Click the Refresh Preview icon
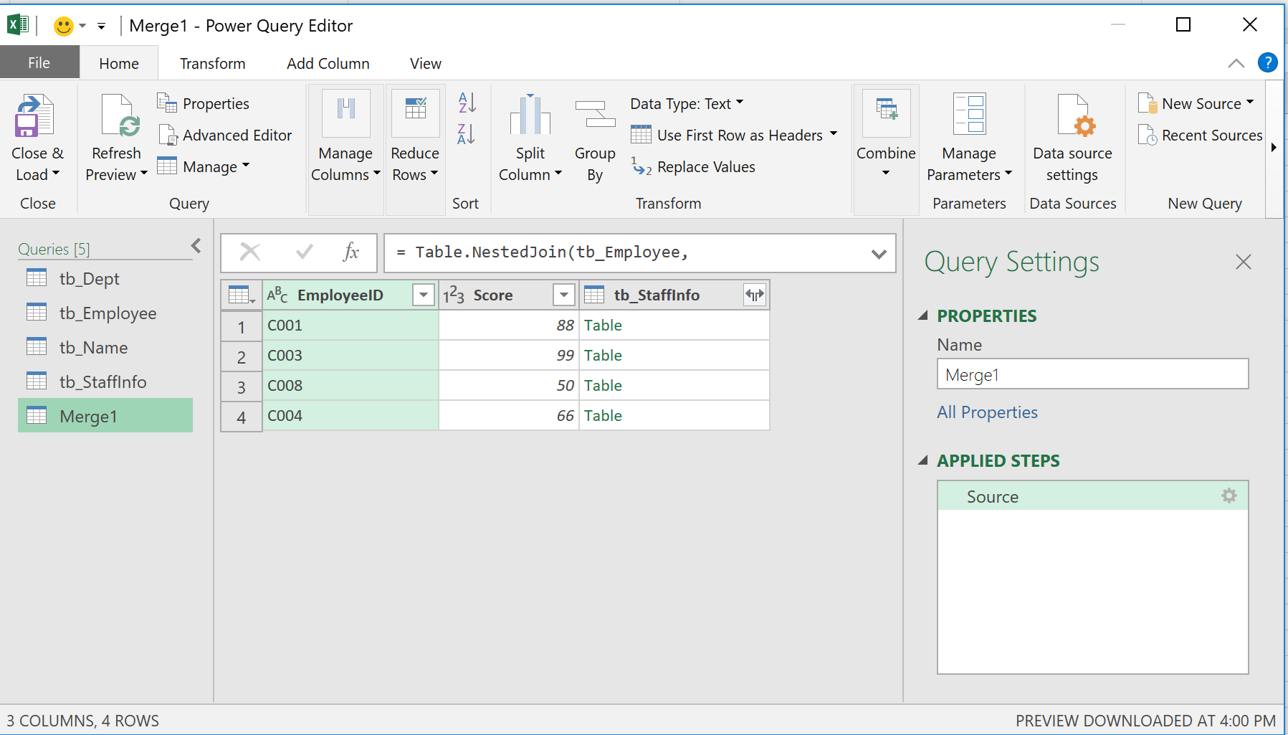 (x=119, y=116)
